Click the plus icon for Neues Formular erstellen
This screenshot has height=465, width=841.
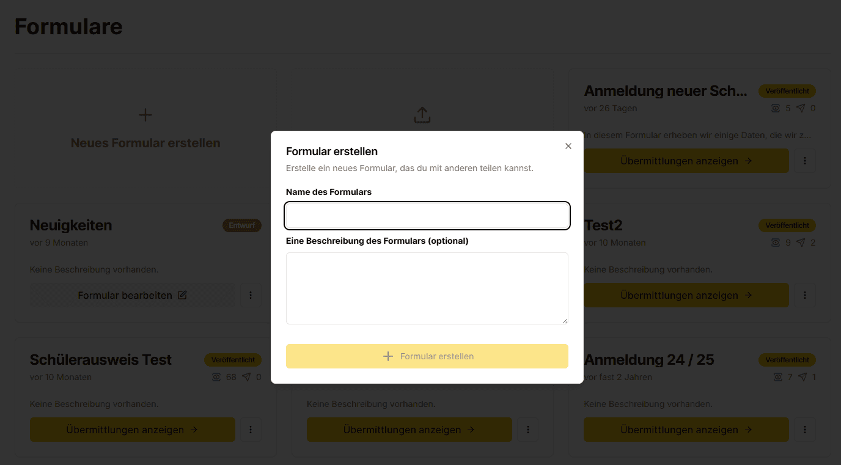pos(145,114)
